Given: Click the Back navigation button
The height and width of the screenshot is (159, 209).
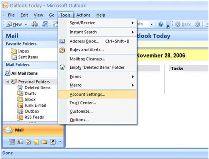Looking at the screenshot, I should pos(183,24).
